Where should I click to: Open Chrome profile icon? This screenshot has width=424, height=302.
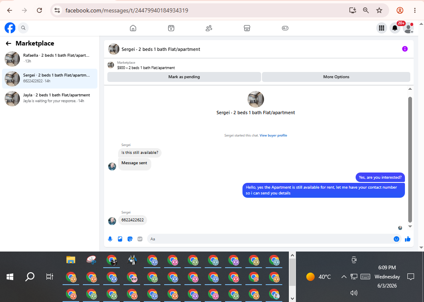pos(400,10)
